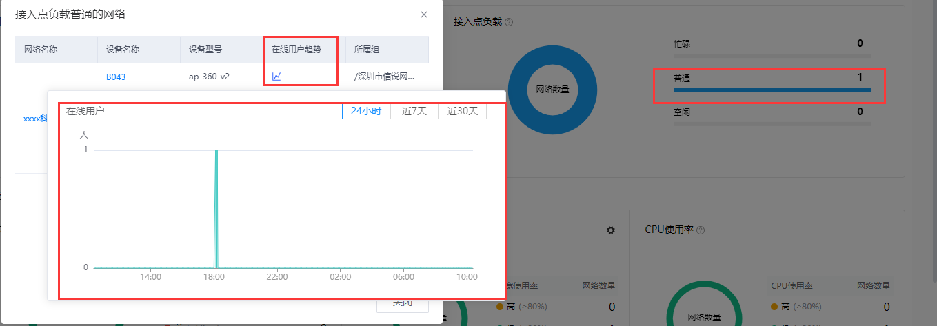
Task: Click the 普通 load progress bar
Action: (772, 90)
